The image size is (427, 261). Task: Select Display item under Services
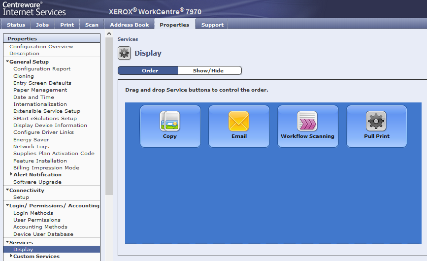(23, 249)
